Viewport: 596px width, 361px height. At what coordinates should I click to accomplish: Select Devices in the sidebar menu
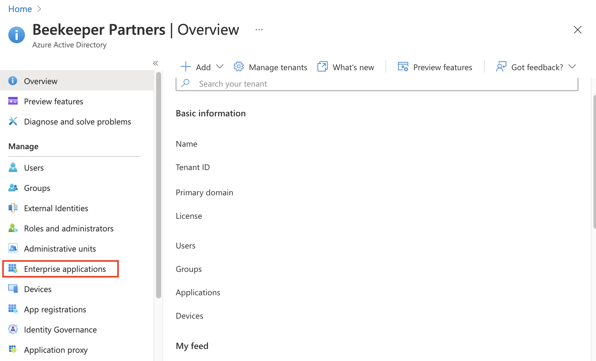point(38,289)
